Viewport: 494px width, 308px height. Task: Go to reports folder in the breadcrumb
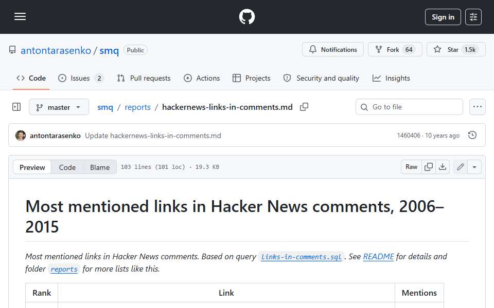coord(138,107)
